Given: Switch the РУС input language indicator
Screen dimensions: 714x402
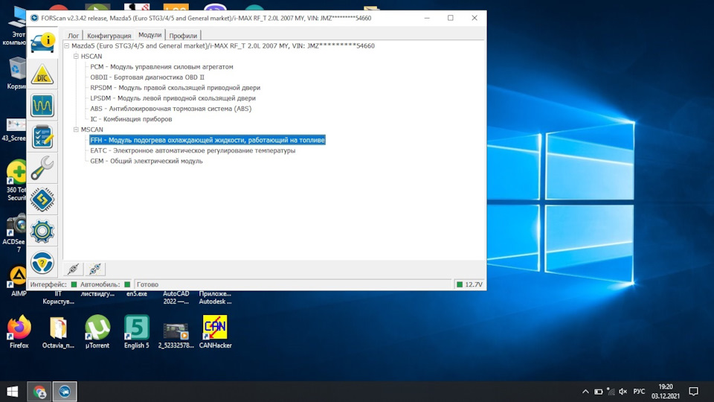Looking at the screenshot, I should 639,392.
